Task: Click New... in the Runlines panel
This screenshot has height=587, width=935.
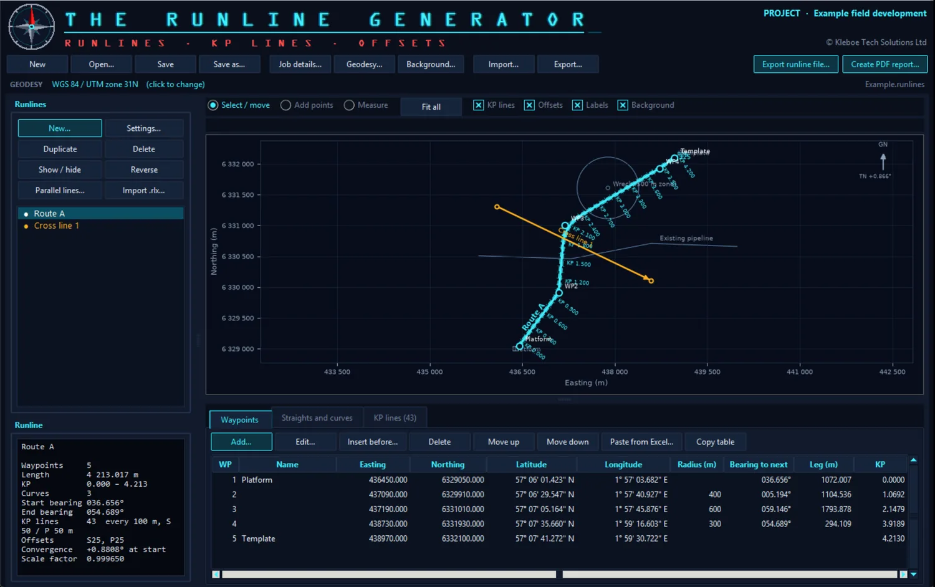Action: [x=60, y=128]
